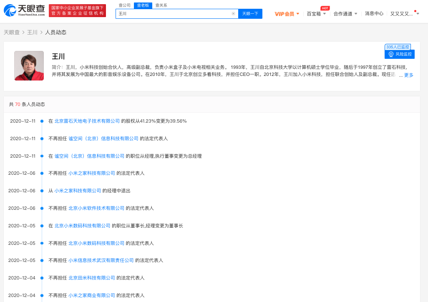
Task: Open the 百宝箱 dropdown menu
Action: [x=316, y=14]
